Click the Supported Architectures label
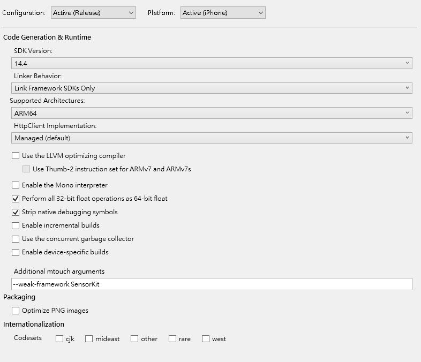This screenshot has width=421, height=362. (x=47, y=101)
